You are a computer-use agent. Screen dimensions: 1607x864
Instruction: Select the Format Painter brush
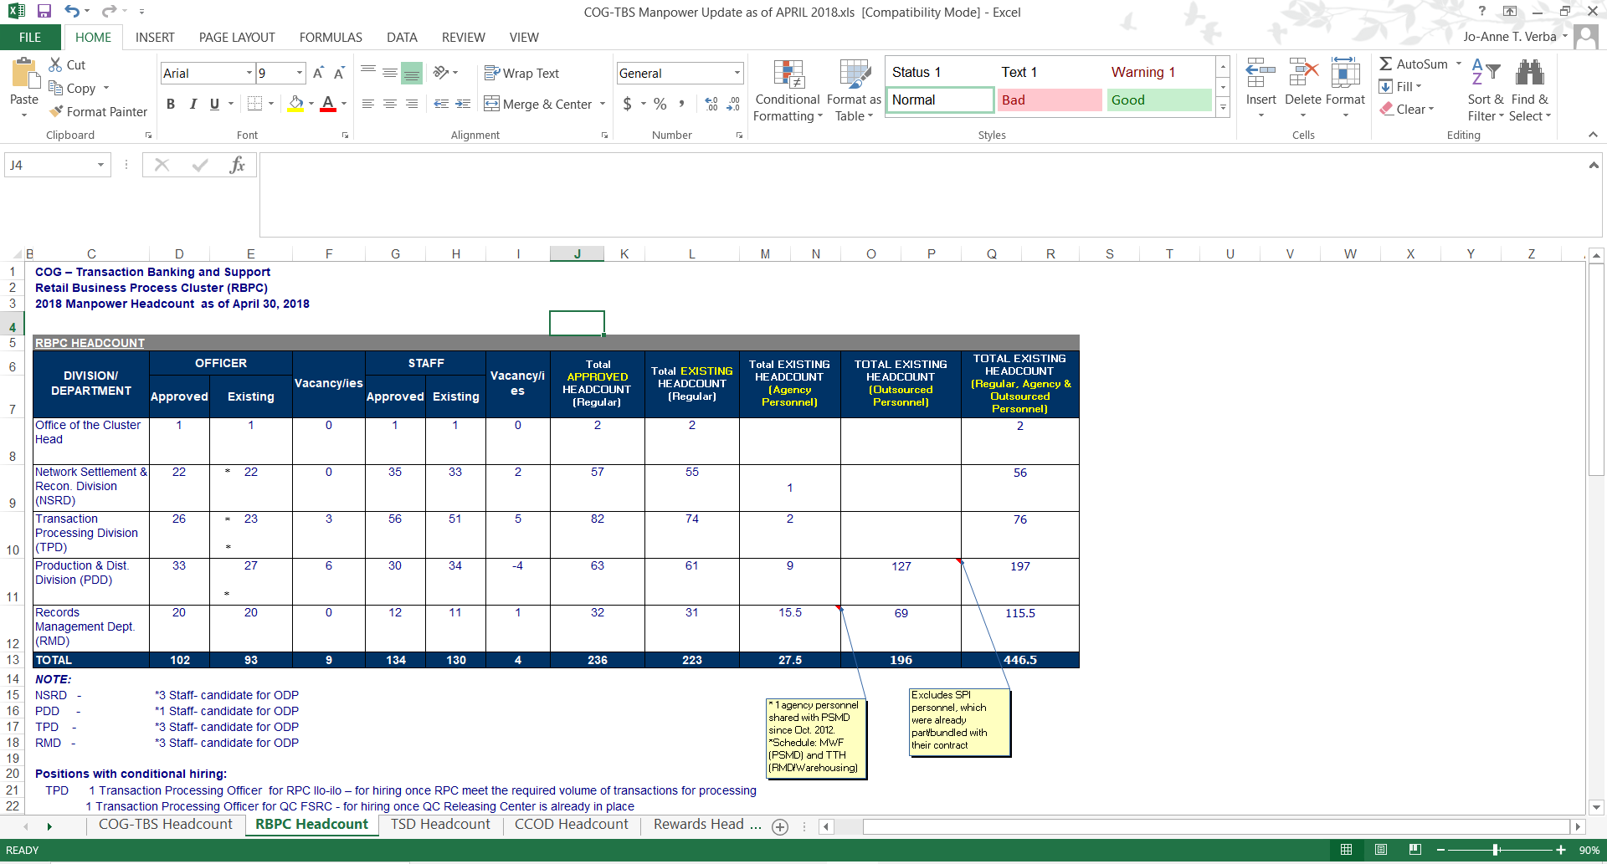[56, 111]
